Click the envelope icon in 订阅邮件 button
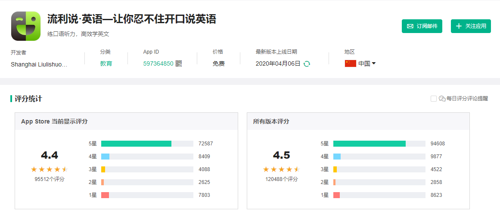 click(410, 26)
